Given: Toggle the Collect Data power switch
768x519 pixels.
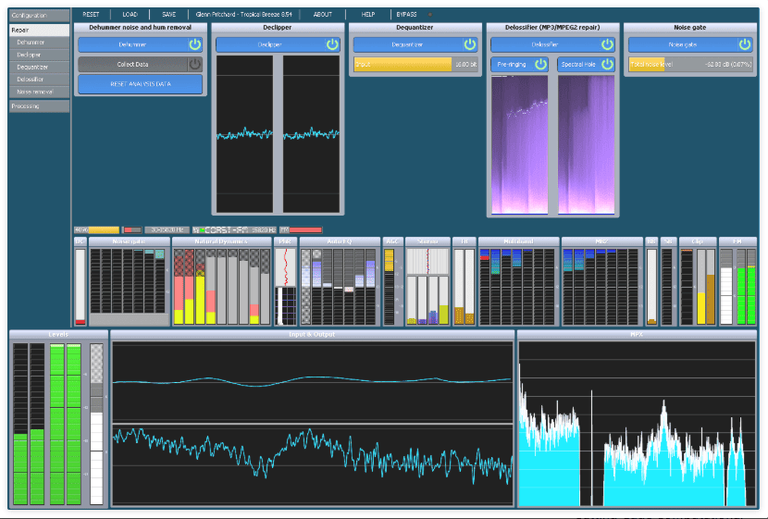Looking at the screenshot, I should [195, 64].
